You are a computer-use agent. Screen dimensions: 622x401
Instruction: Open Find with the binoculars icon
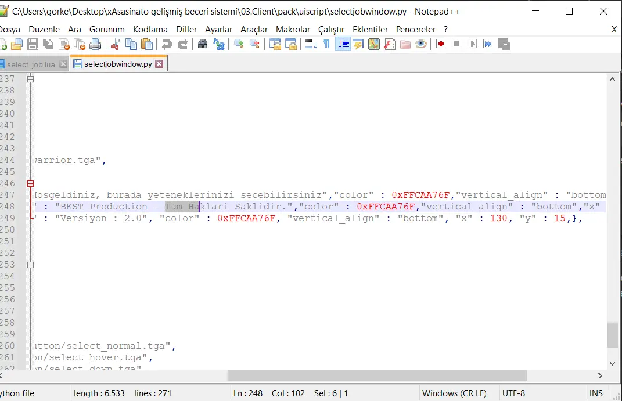pos(203,44)
